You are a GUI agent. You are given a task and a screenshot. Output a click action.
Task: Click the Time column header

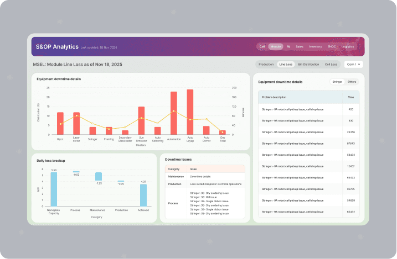(351, 97)
